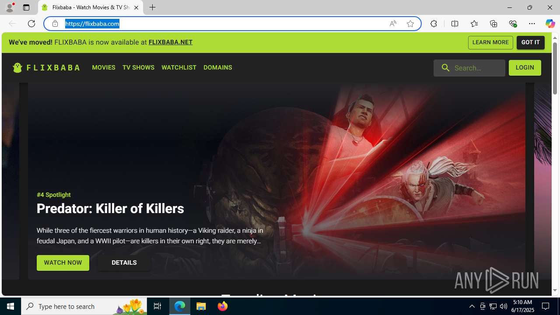Image resolution: width=560 pixels, height=315 pixels.
Task: Open the Tab actions menu icon
Action: (x=26, y=7)
